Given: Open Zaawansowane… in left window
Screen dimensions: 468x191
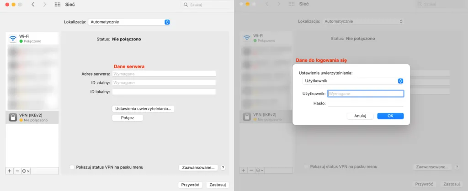Looking at the screenshot, I should click(x=198, y=167).
